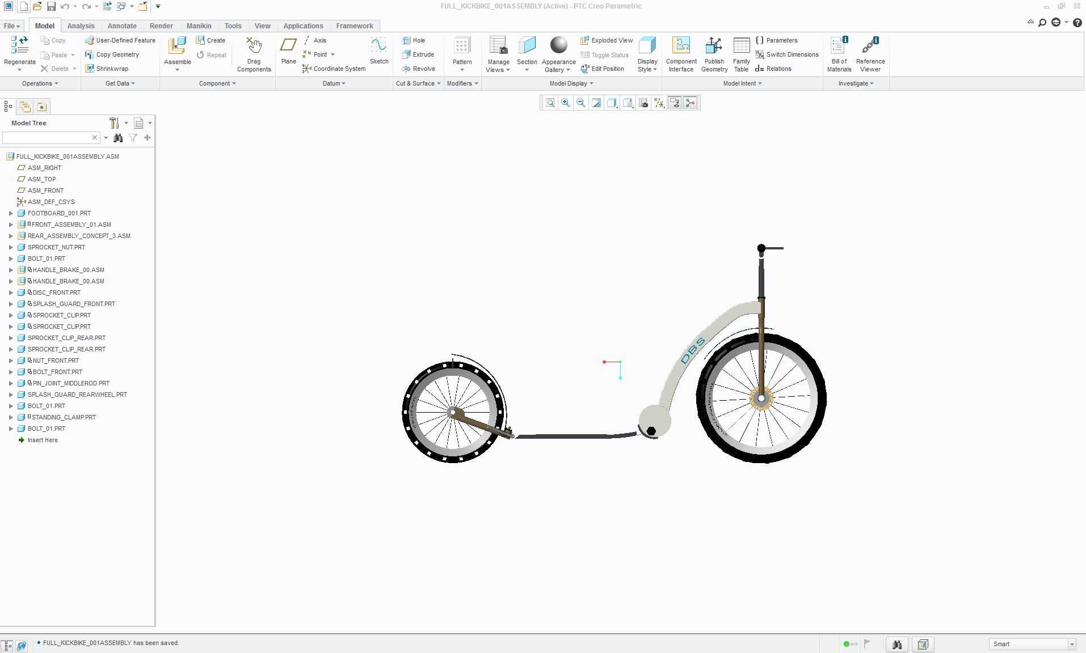Toggle spin center display in graphics toolbar
Image resolution: width=1086 pixels, height=653 pixels.
pyautogui.click(x=690, y=103)
